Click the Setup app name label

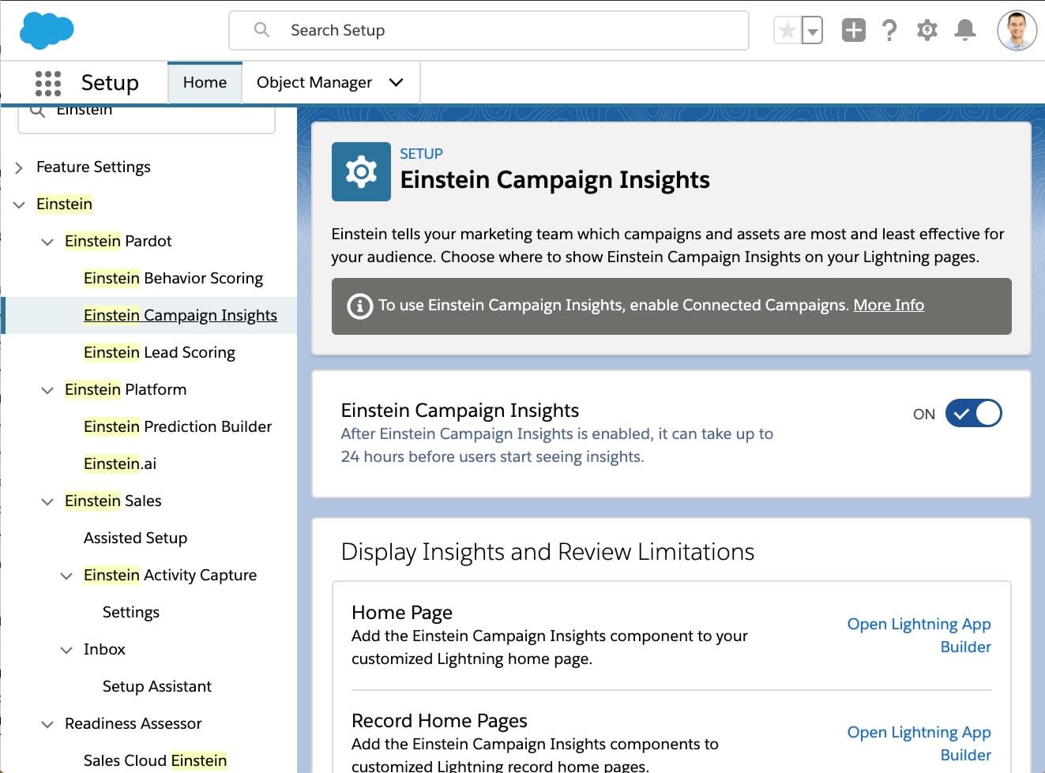110,82
